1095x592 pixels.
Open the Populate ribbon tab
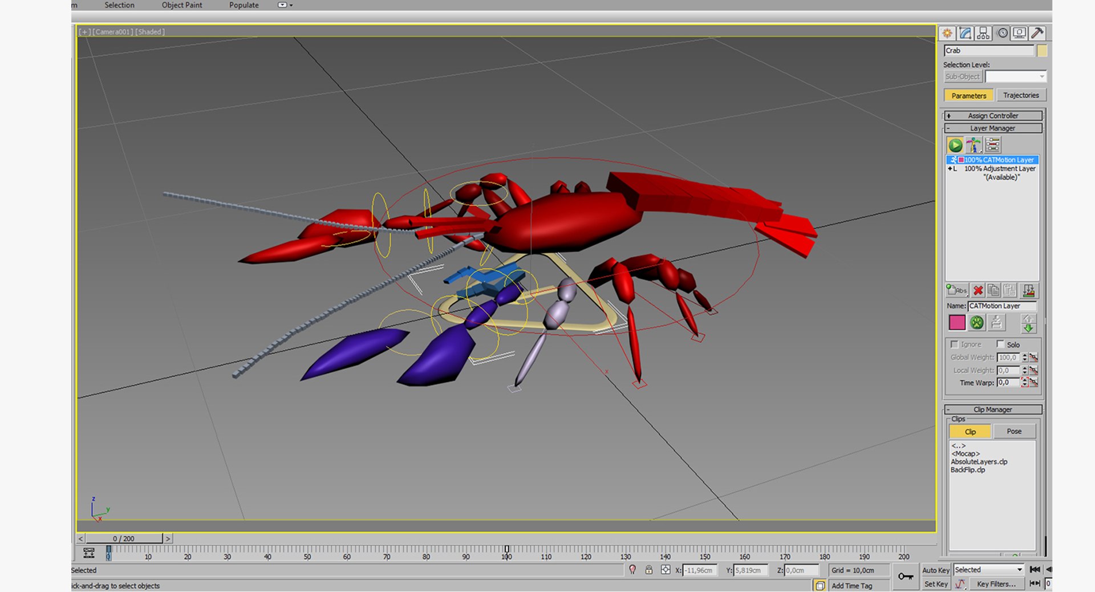[x=244, y=5]
